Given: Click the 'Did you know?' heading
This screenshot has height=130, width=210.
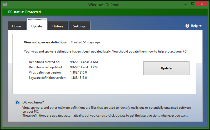Looking at the screenshot, I should pos(33,102).
